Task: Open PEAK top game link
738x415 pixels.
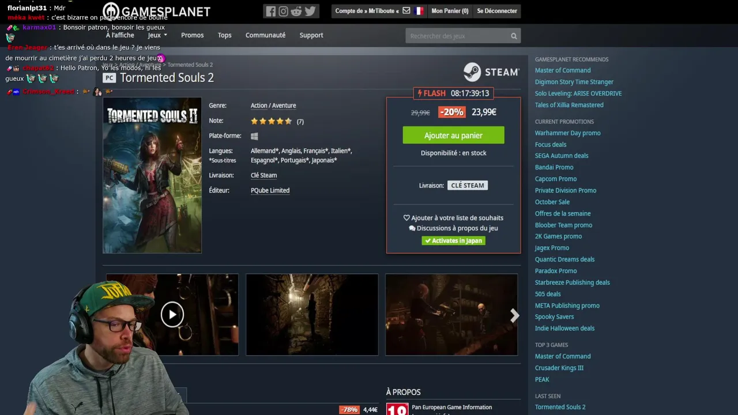Action: tap(542, 379)
